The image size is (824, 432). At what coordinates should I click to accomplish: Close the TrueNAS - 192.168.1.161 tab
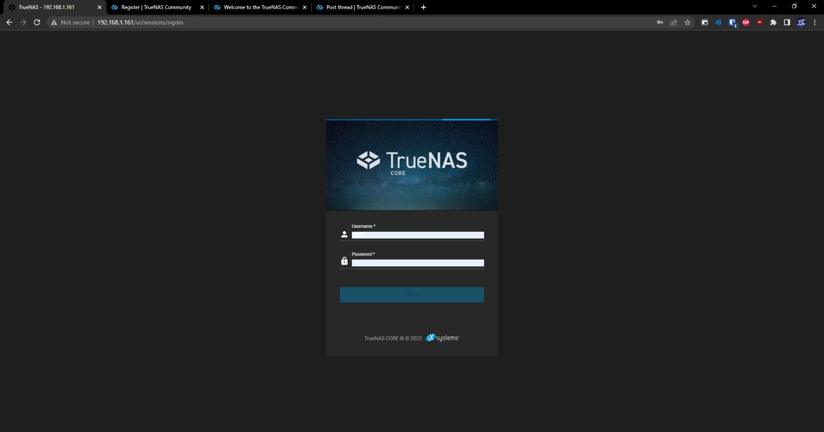point(99,7)
